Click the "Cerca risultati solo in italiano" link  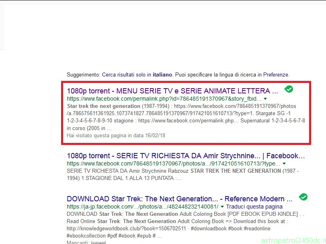click(137, 75)
